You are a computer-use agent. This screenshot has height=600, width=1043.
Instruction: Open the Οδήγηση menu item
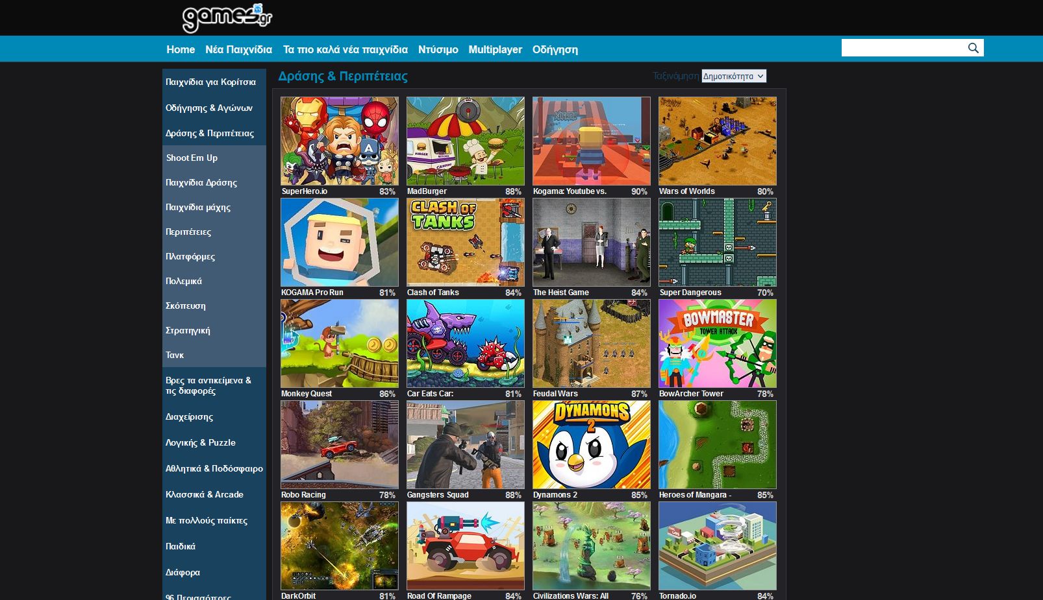tap(555, 49)
